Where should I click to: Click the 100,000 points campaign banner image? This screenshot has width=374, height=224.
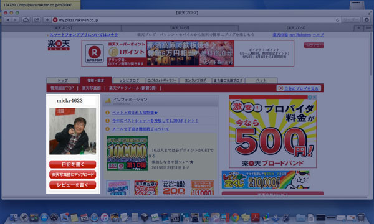(127, 153)
